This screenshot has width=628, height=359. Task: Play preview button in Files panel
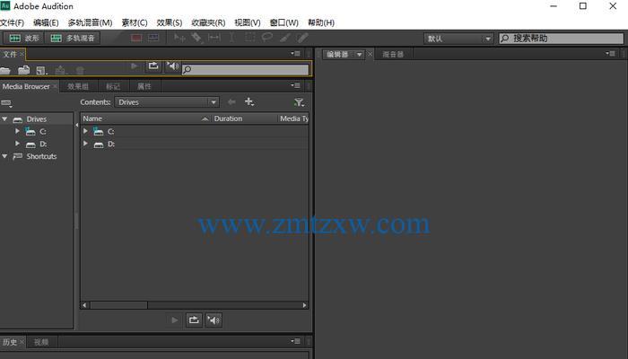point(135,66)
